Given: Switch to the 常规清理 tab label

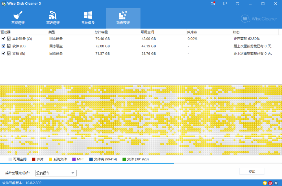Looking at the screenshot, I should (x=18, y=23).
